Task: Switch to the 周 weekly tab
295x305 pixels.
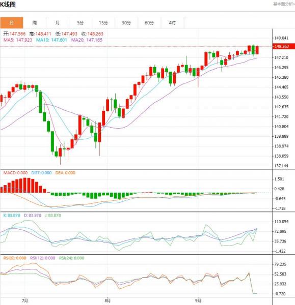Action: pos(35,23)
